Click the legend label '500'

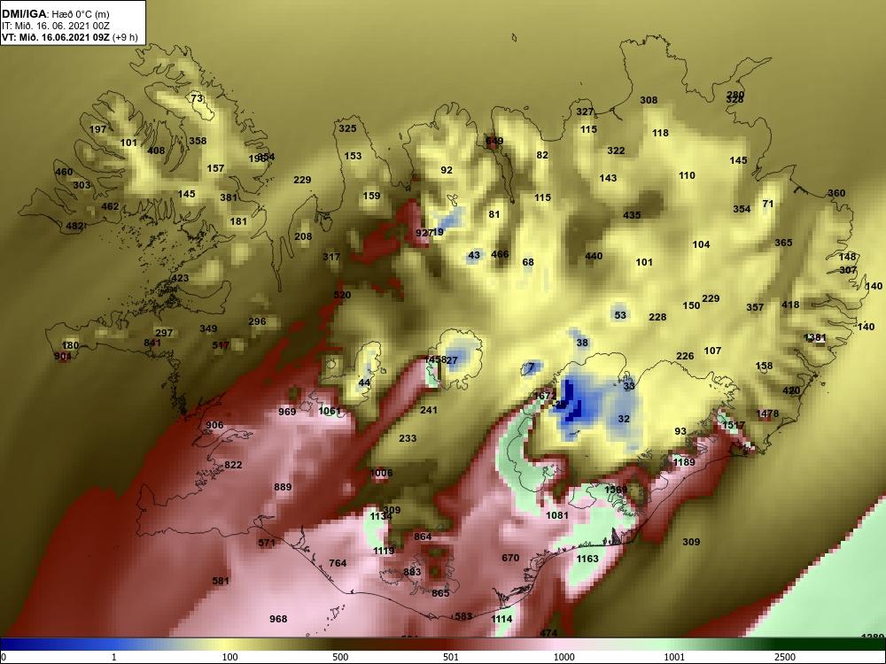pyautogui.click(x=340, y=658)
